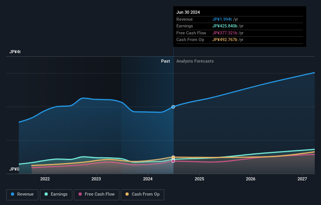Click the tooltip's Earnings row label
The width and height of the screenshot is (321, 205).
coord(185,26)
